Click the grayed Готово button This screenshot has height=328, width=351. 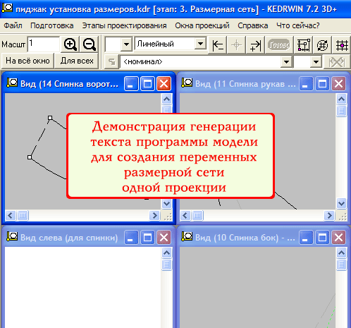279,44
